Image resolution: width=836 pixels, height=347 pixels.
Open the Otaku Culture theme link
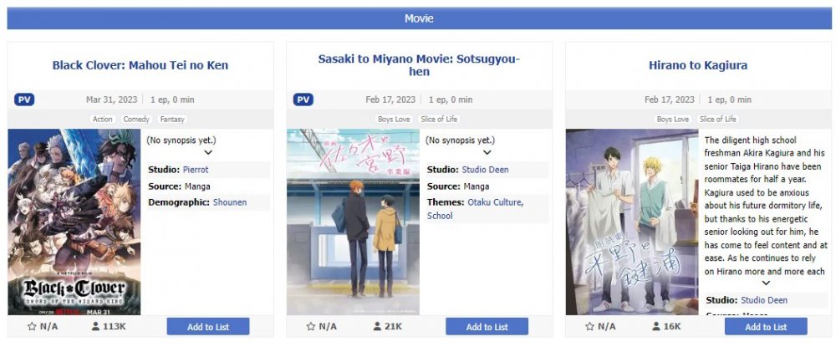495,202
